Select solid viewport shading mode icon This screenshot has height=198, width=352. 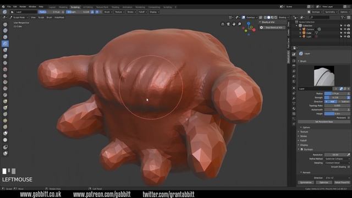[x=269, y=18]
